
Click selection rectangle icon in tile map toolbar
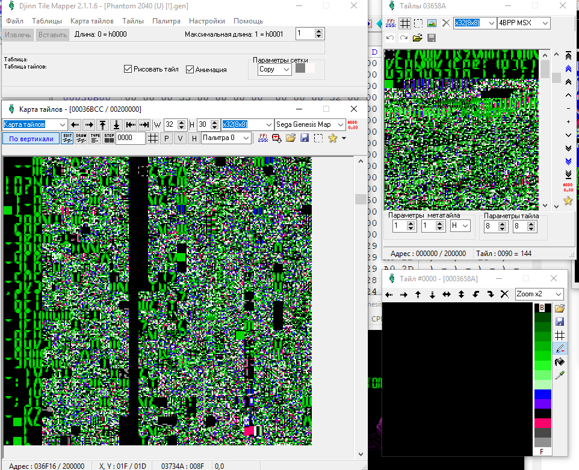point(318,138)
